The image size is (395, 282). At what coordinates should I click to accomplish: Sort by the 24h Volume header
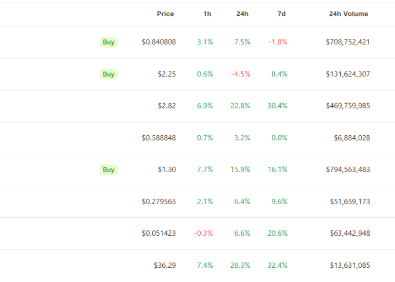(x=348, y=14)
